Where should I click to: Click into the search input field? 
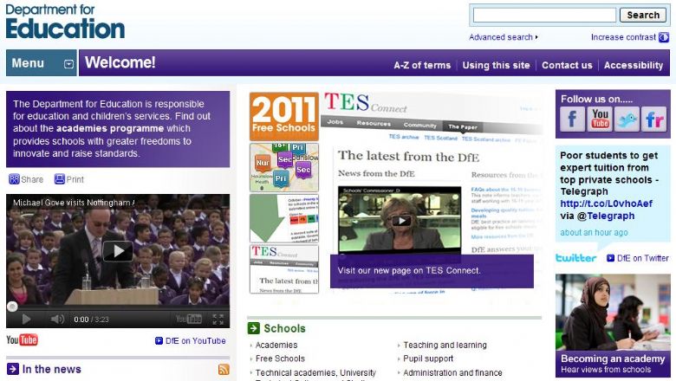[544, 15]
